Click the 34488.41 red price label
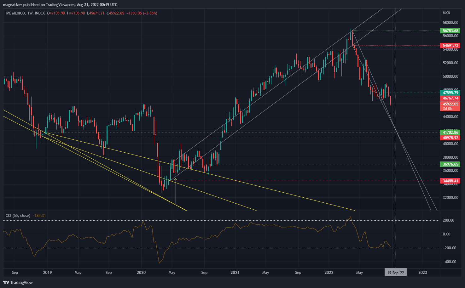Image resolution: width=465 pixels, height=288 pixels. click(x=450, y=181)
